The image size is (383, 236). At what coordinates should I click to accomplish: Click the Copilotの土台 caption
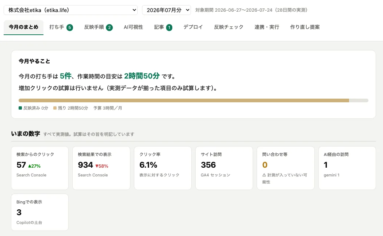[29, 222]
